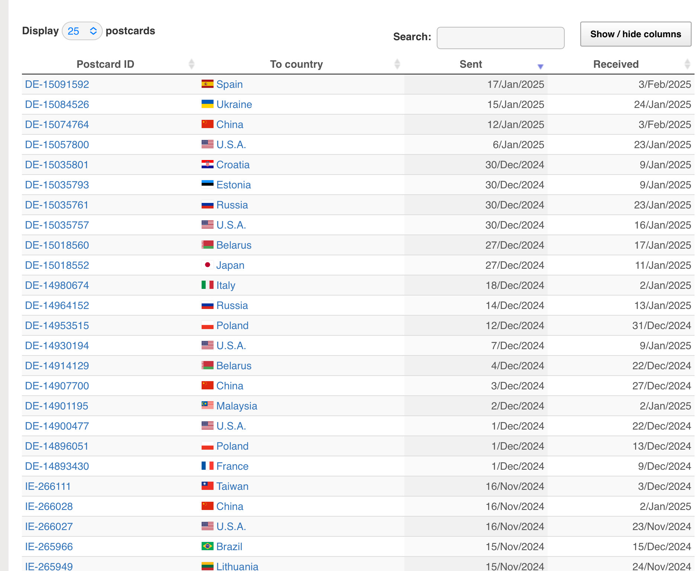Click China flag in IE-266028 row
The width and height of the screenshot is (699, 571).
(208, 506)
